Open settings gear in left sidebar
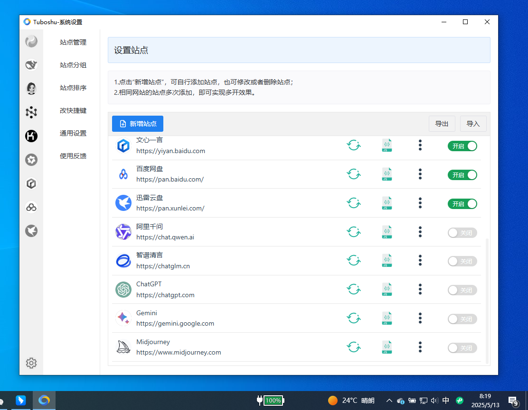Viewport: 528px width, 410px height. (31, 363)
